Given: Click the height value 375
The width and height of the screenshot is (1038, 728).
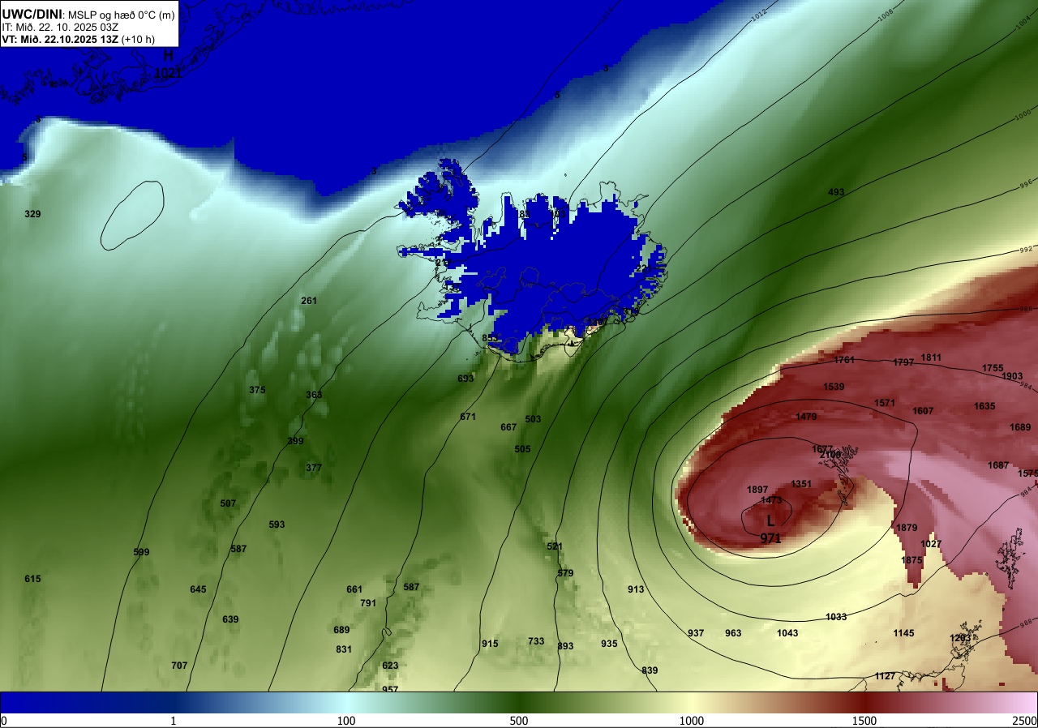Looking at the screenshot, I should 257,390.
